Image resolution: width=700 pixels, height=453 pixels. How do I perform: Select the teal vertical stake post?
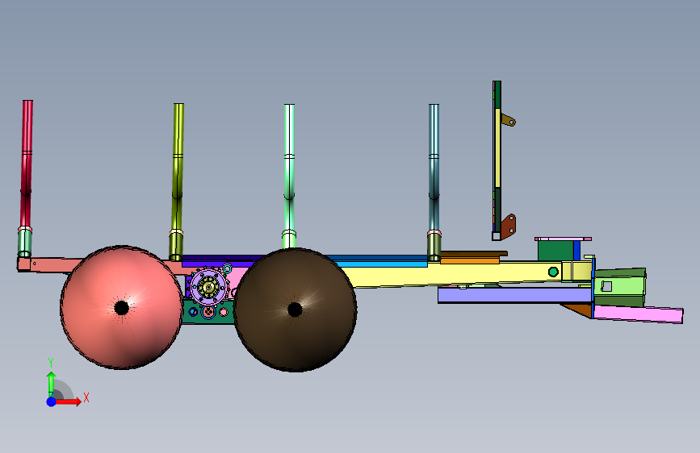click(434, 167)
